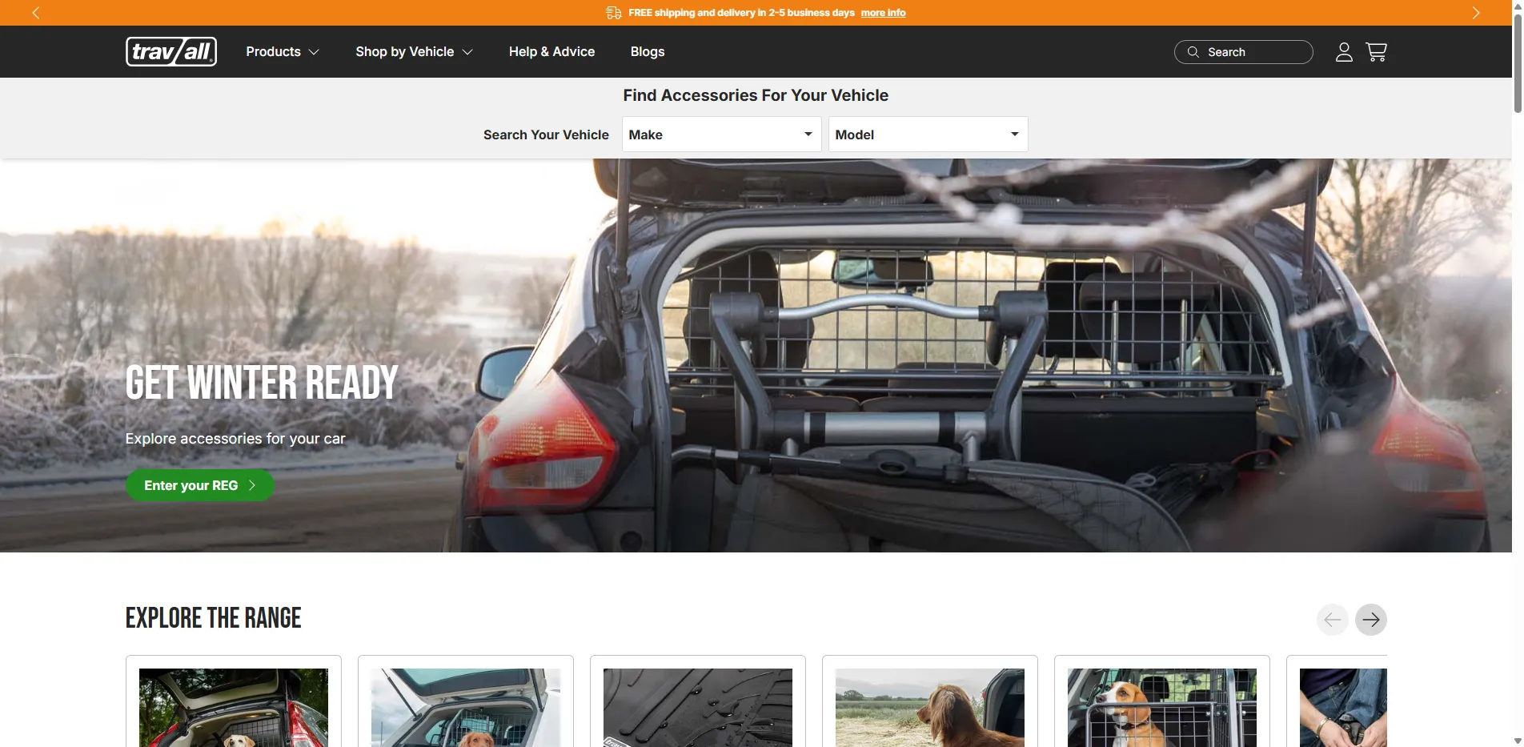Click the Travall logo
This screenshot has height=747, width=1524.
pos(171,52)
